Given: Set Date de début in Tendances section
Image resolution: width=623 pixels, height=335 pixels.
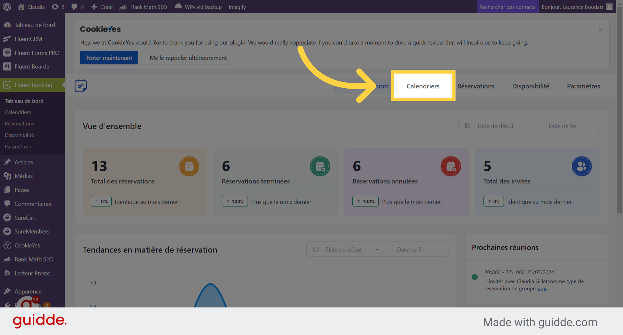Looking at the screenshot, I should [344, 250].
